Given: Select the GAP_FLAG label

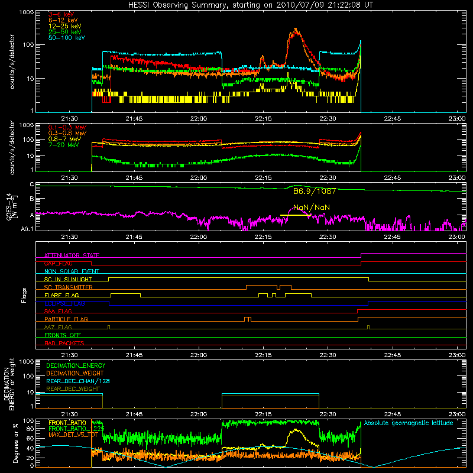Looking at the screenshot, I should [x=58, y=263].
